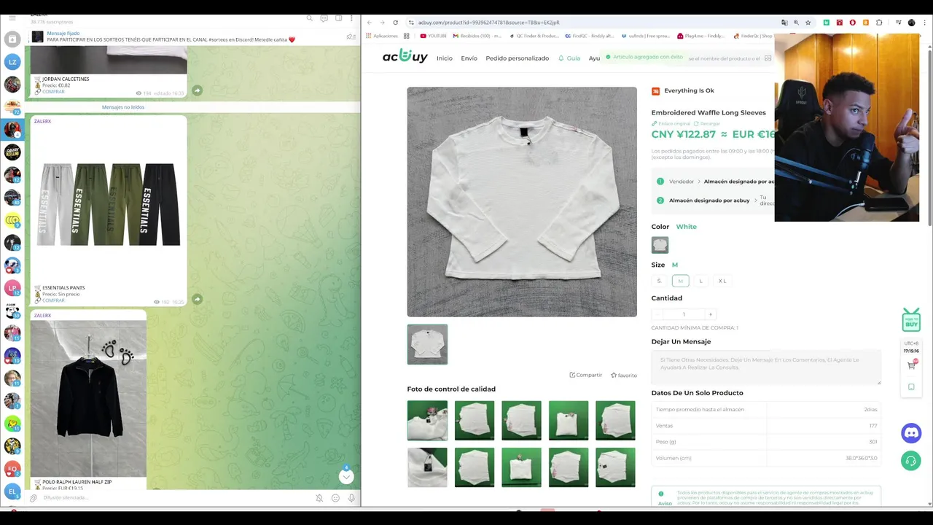Select size M
The width and height of the screenshot is (933, 525).
click(x=680, y=281)
